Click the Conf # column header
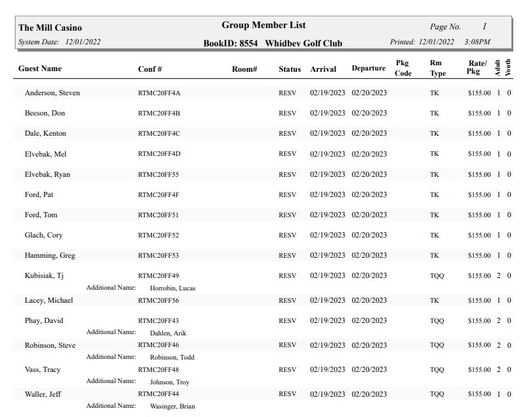Viewport: 527px width, 417px height. 150,69
